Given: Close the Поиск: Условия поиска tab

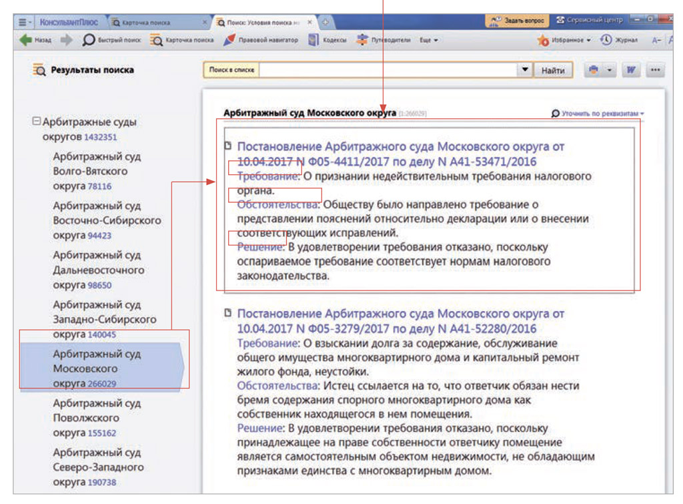Looking at the screenshot, I should [x=309, y=22].
